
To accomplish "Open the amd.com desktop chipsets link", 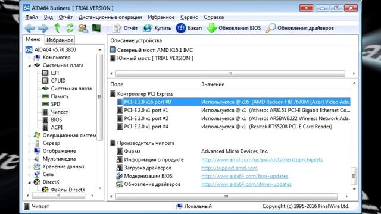I will (x=262, y=160).
